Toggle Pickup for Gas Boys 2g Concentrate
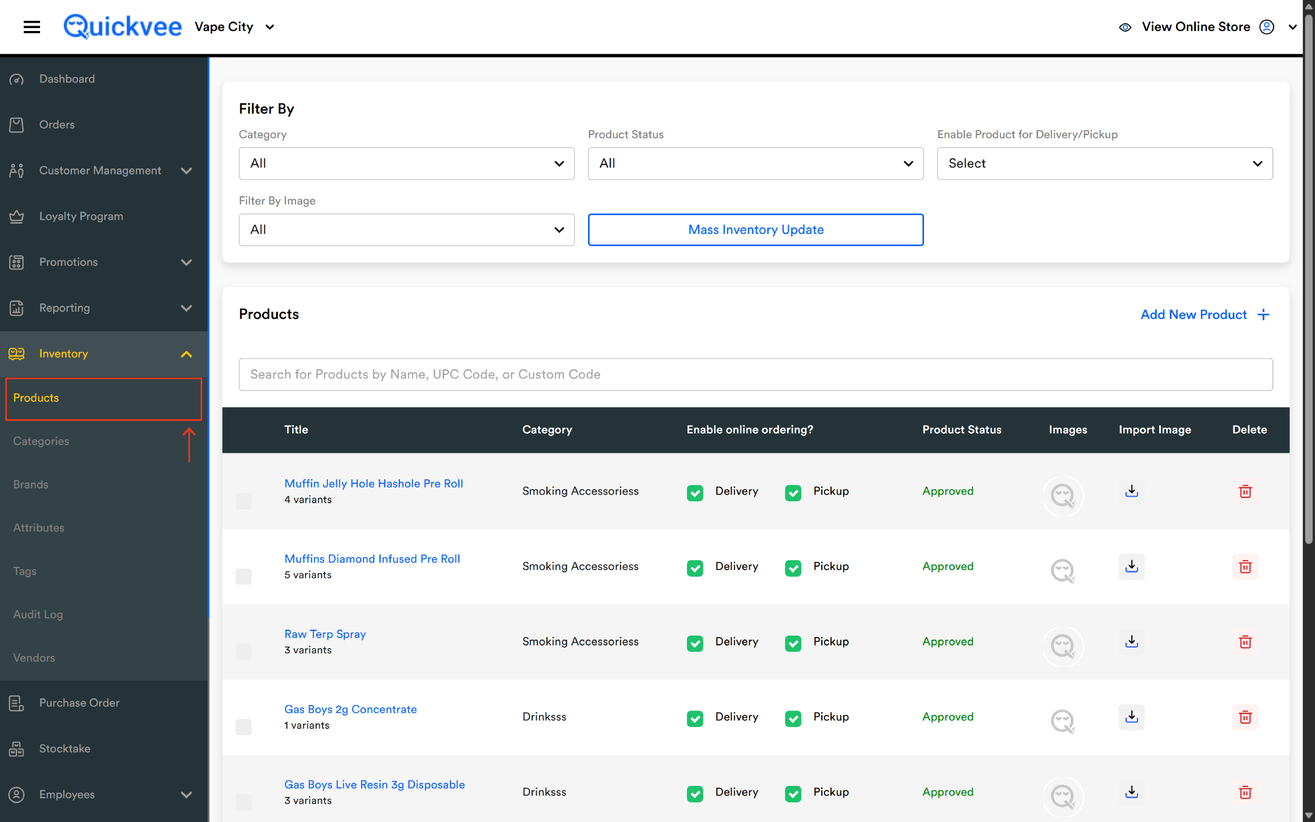The height and width of the screenshot is (822, 1315). click(793, 718)
